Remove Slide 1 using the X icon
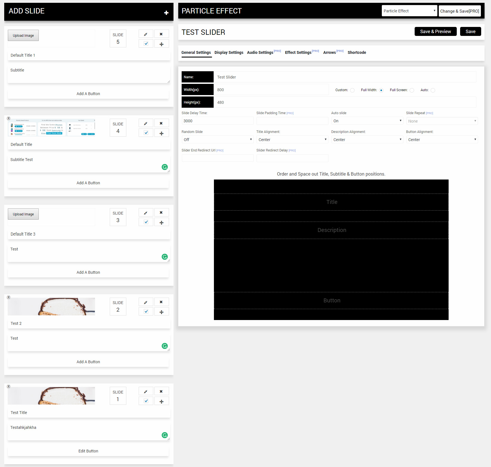Viewport: 491px width, 467px height. pos(161,391)
